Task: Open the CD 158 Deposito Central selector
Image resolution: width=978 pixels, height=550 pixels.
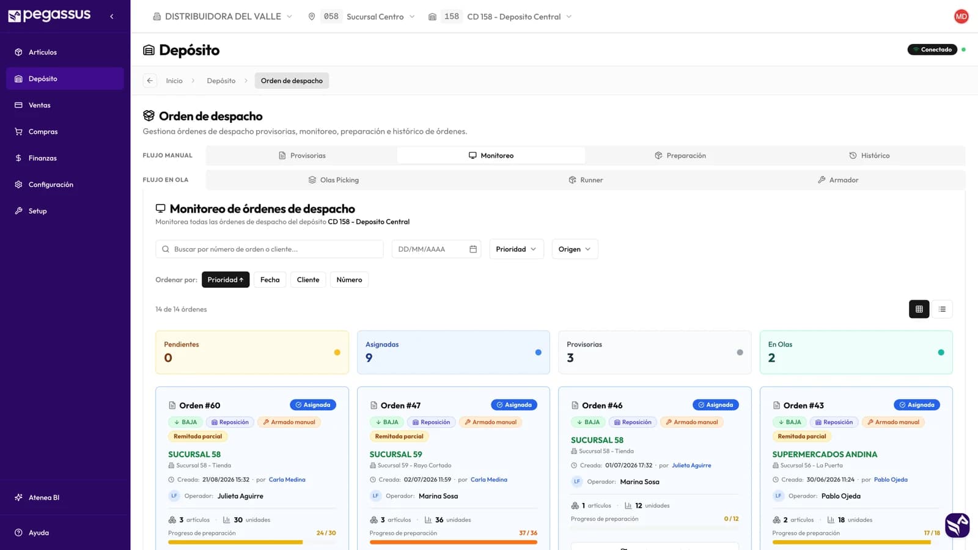Action: (500, 16)
